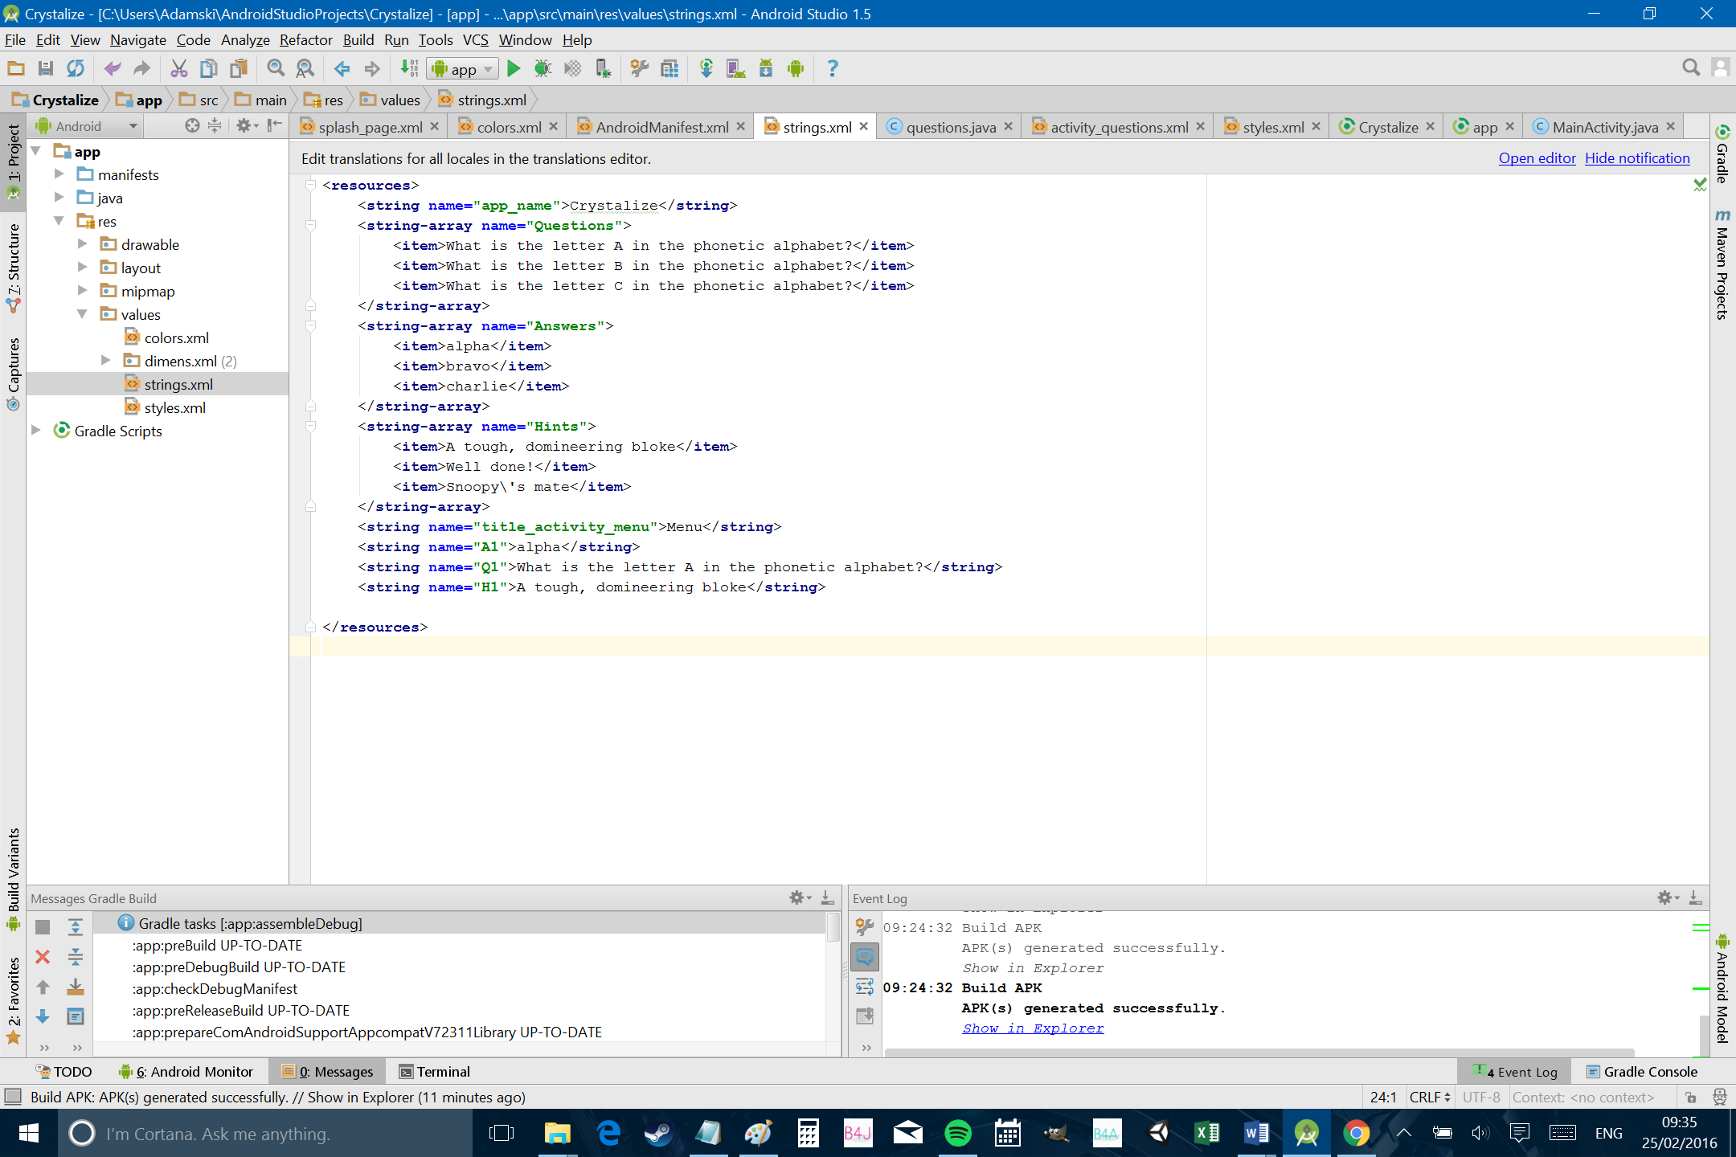Expand Gradle Scripts node
This screenshot has width=1736, height=1157.
tap(35, 431)
